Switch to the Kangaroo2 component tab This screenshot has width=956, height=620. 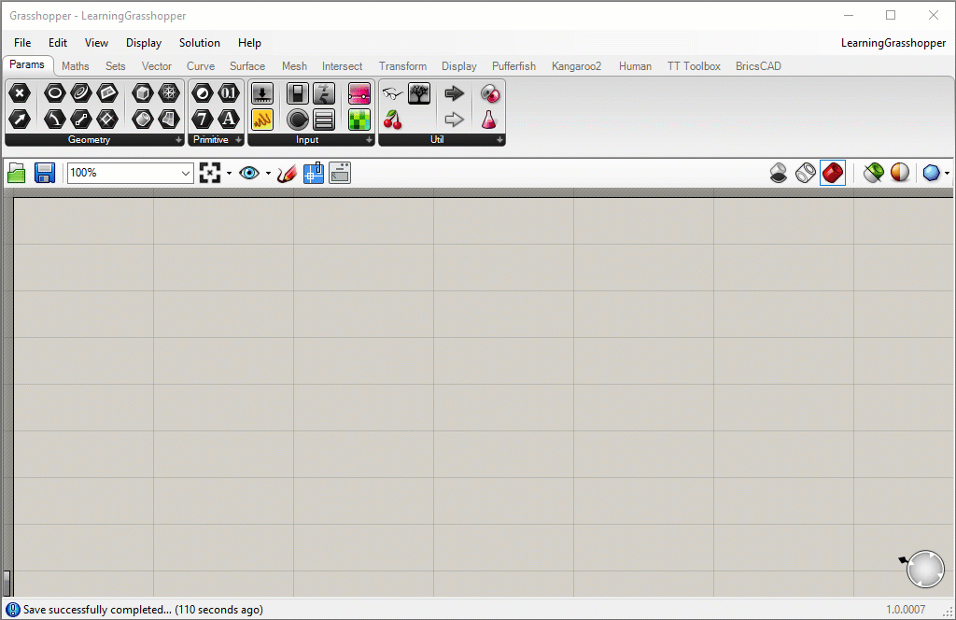pyautogui.click(x=576, y=66)
